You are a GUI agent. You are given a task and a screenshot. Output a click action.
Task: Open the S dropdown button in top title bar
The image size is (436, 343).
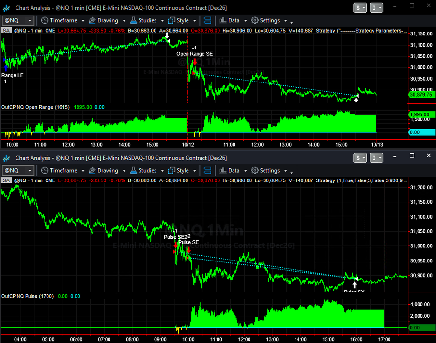(360, 8)
